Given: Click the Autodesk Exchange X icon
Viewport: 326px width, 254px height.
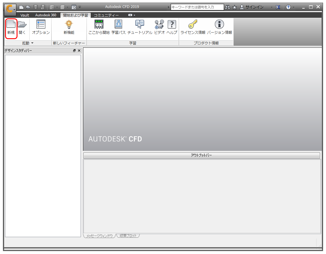Looking at the screenshot, I should [278, 7].
